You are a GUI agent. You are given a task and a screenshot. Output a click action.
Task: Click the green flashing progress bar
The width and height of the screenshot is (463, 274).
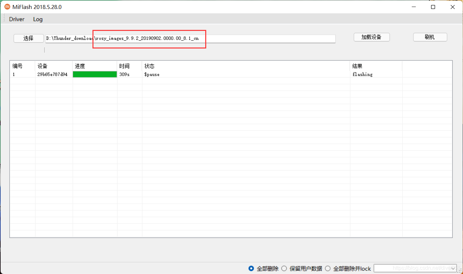95,74
